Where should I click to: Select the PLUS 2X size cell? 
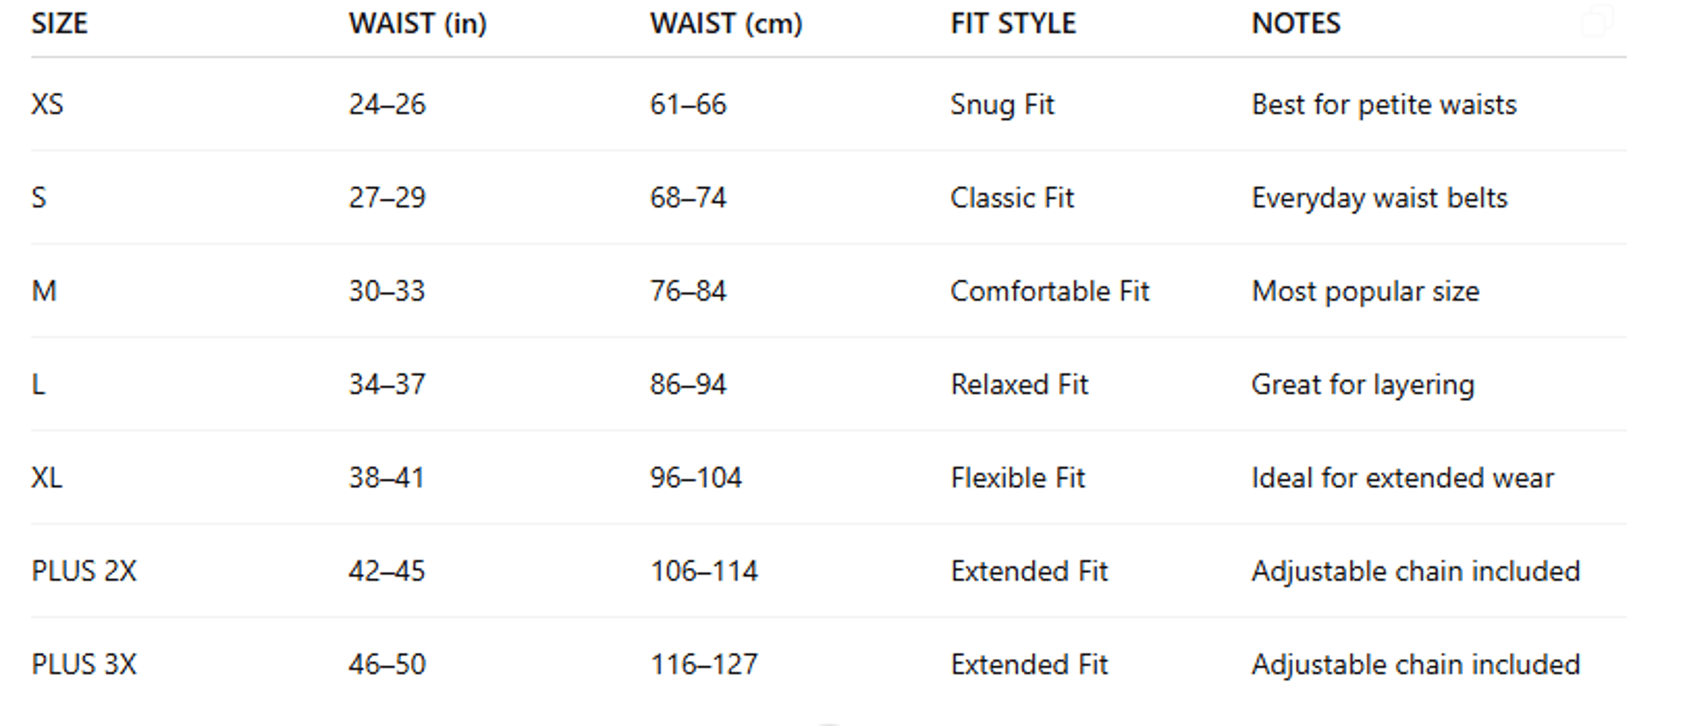pyautogui.click(x=84, y=571)
